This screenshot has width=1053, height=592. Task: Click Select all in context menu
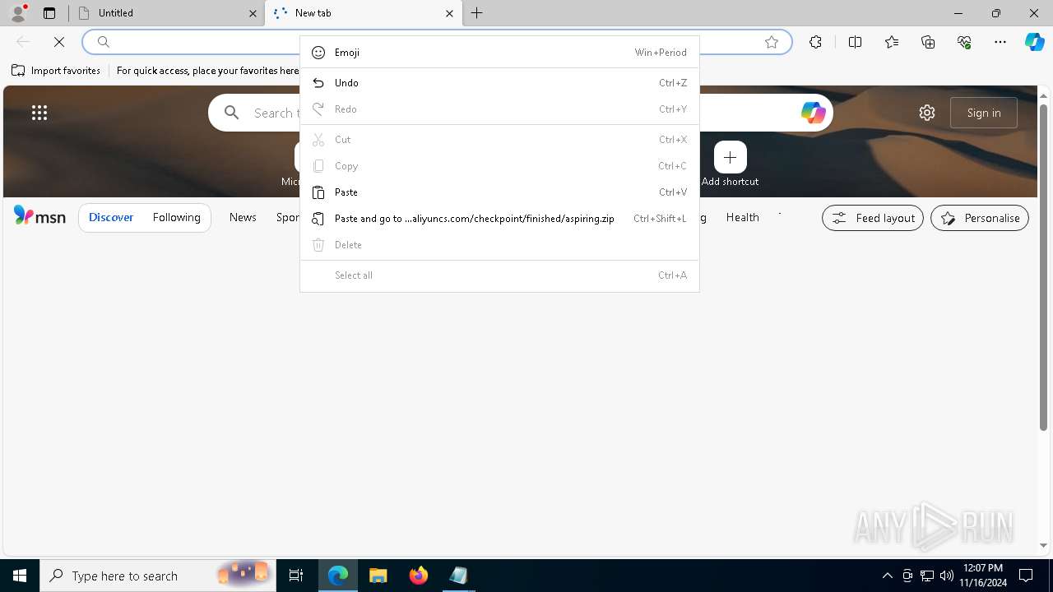tap(499, 275)
